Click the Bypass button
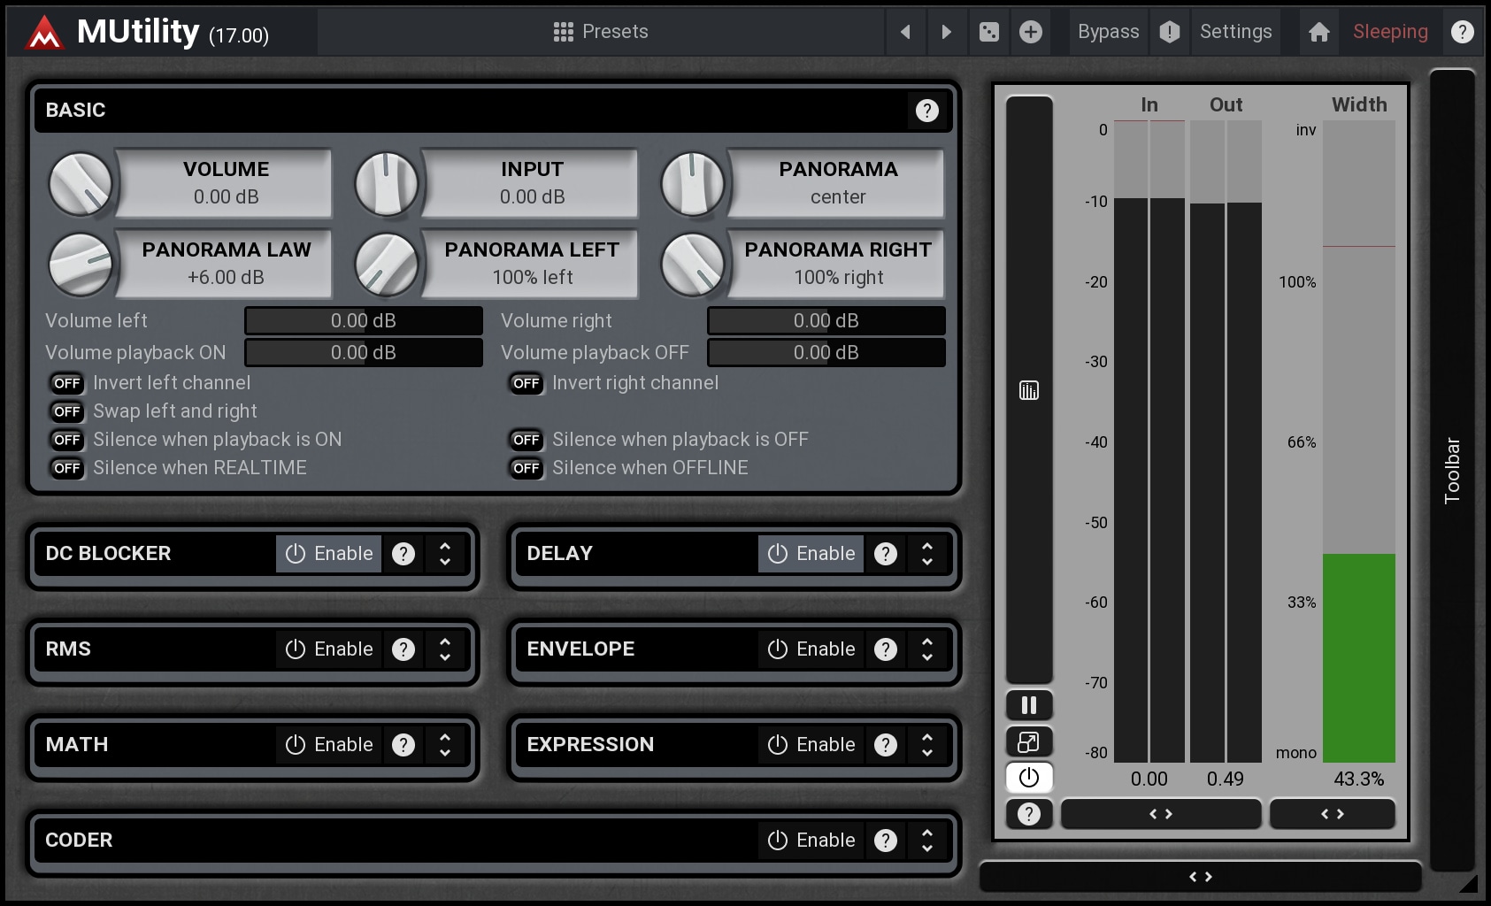 click(1108, 33)
